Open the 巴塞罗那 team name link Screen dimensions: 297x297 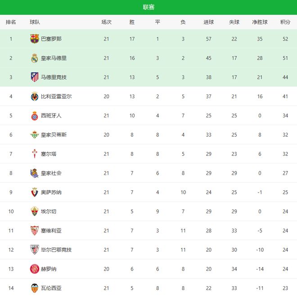click(51, 39)
